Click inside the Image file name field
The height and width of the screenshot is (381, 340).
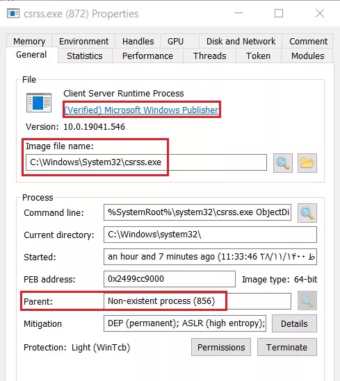[x=146, y=162]
